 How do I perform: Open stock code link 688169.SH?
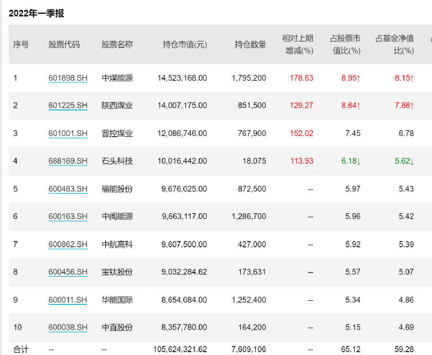click(68, 161)
